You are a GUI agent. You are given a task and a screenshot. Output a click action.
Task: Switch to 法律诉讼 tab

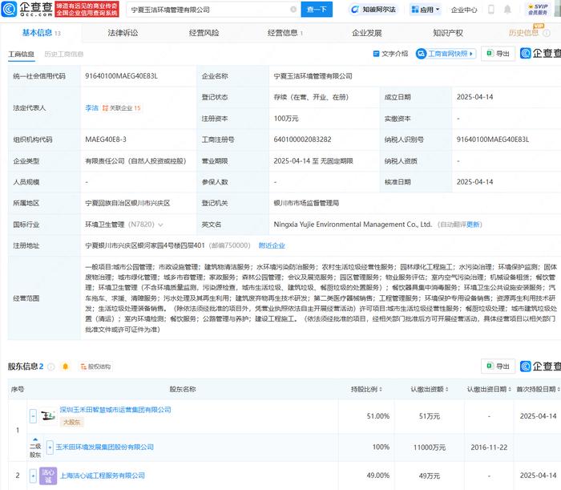click(x=123, y=33)
